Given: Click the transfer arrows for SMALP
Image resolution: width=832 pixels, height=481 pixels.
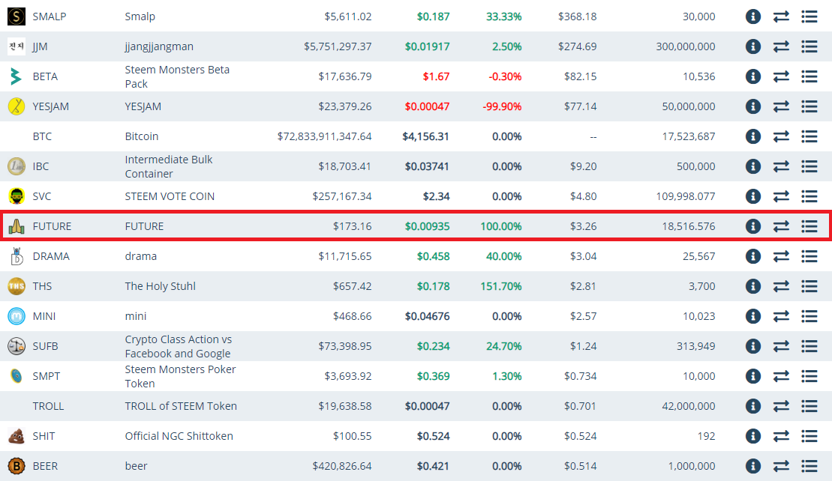Looking at the screenshot, I should pos(780,16).
